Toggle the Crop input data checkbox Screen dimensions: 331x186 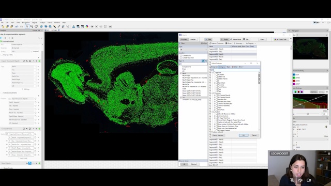(2, 55)
